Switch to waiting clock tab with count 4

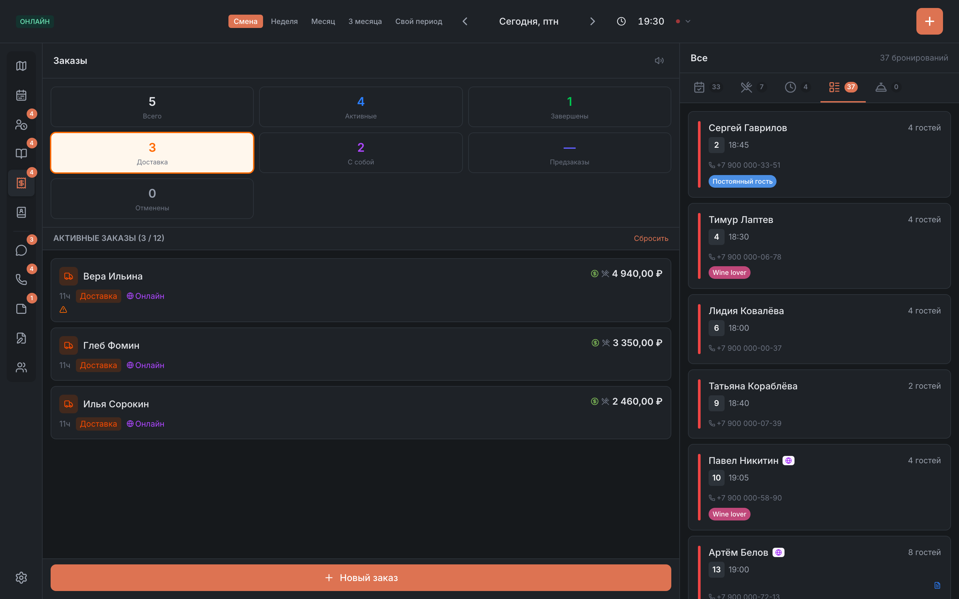(x=797, y=87)
